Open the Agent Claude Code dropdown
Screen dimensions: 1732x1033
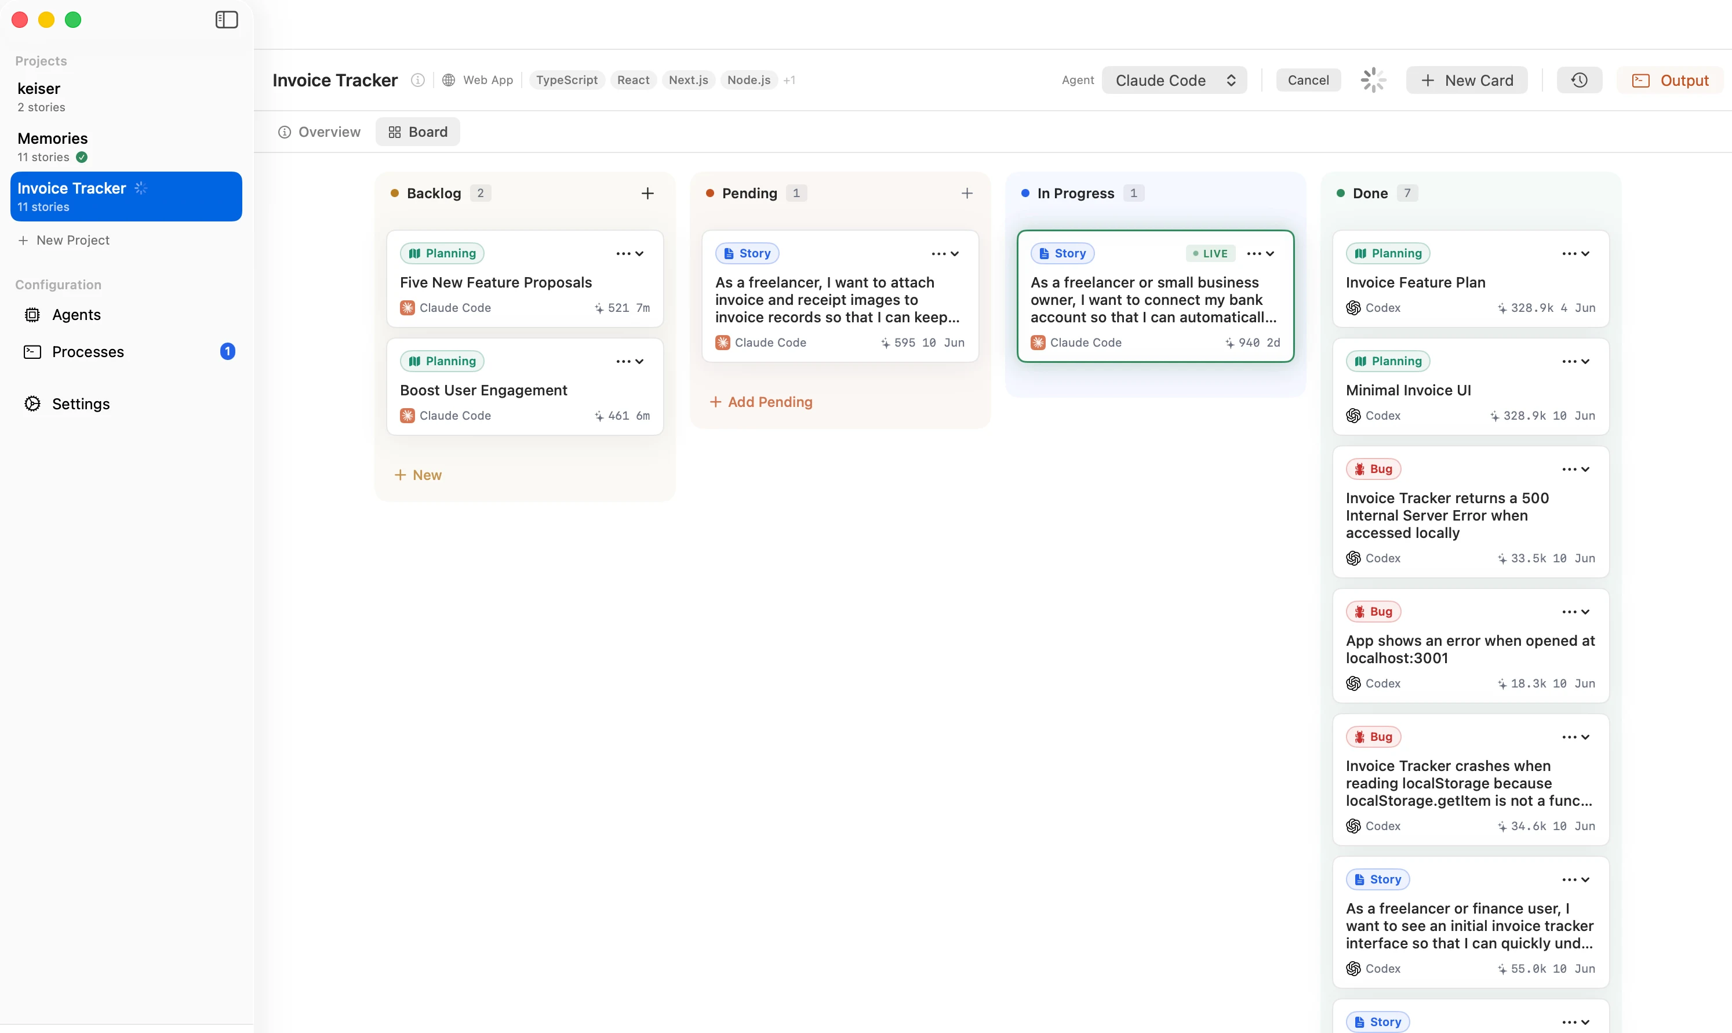click(x=1174, y=80)
